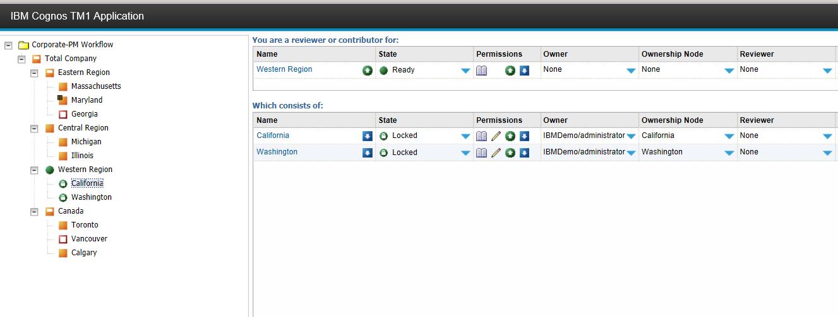Viewport: 838px width, 317px height.
Task: Click the pencil edit icon in the California row
Action: (x=496, y=136)
